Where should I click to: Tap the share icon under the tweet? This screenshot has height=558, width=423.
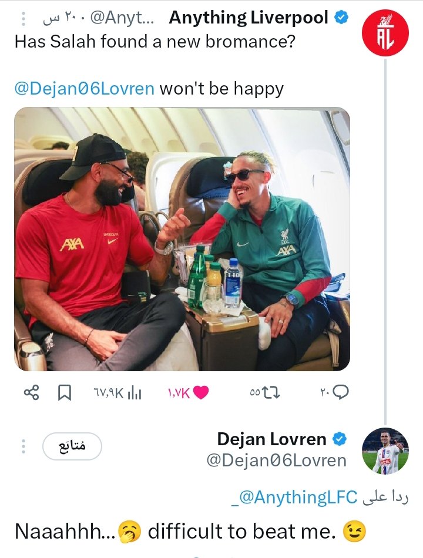(x=31, y=393)
